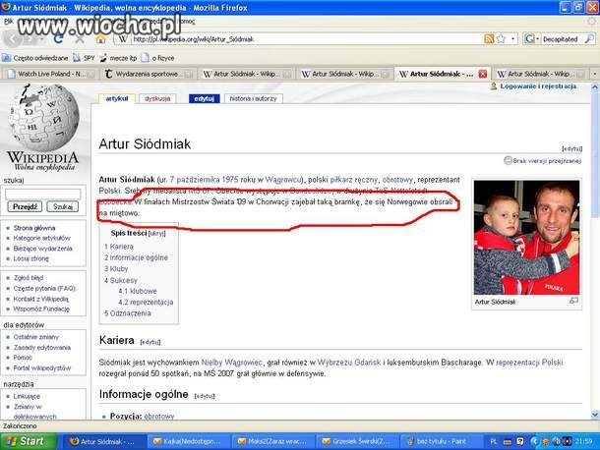The width and height of the screenshot is (600, 450).
Task: Switch to the Wydarzenia sportowe tab
Action: (149, 74)
